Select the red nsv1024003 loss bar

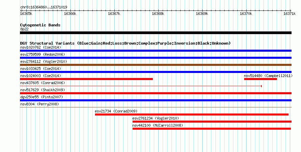tap(86, 79)
